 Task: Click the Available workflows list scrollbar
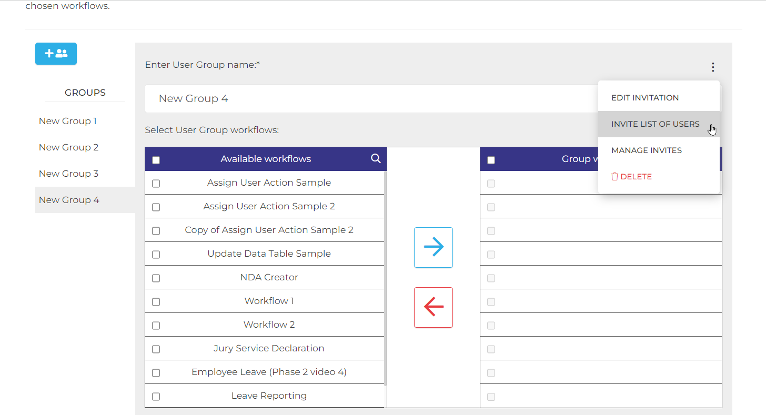[x=386, y=278]
